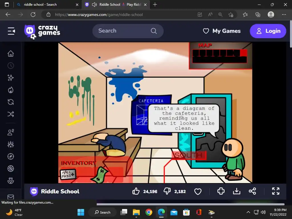Close the riddle school - Search tab

[77, 5]
